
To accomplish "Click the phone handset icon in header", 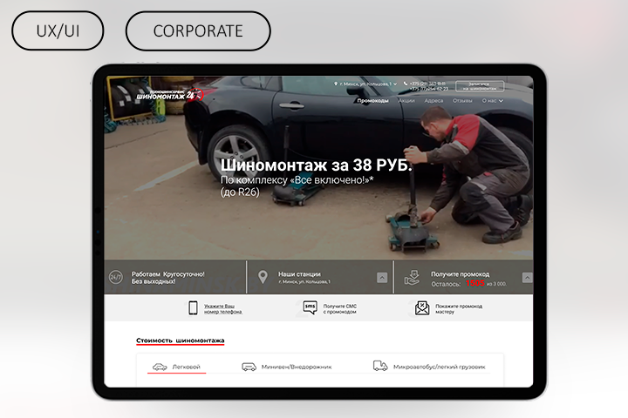I will [406, 84].
